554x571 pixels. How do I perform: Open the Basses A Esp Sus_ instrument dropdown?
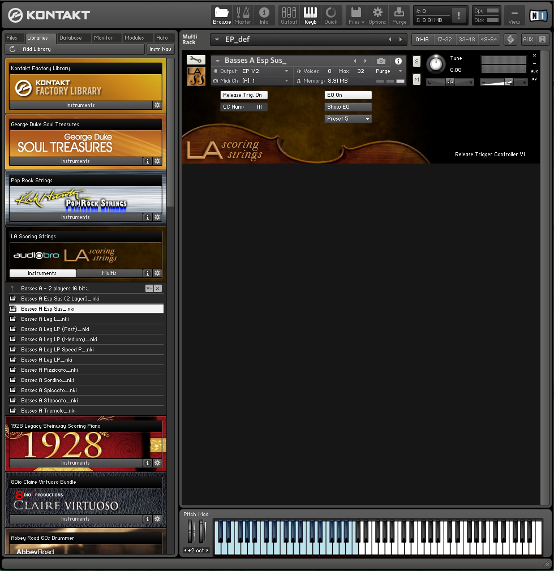click(217, 61)
